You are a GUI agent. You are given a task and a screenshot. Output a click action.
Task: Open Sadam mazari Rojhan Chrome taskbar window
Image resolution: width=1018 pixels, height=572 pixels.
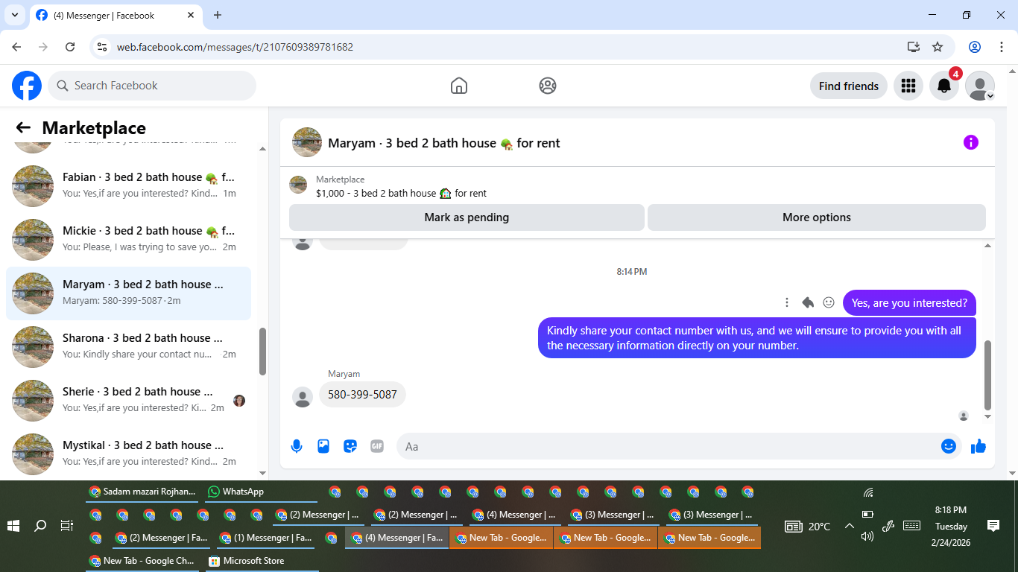[142, 492]
